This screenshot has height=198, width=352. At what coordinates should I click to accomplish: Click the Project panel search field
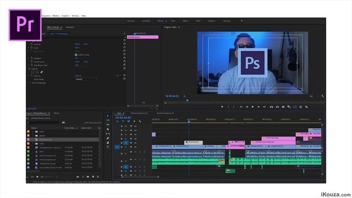point(43,122)
